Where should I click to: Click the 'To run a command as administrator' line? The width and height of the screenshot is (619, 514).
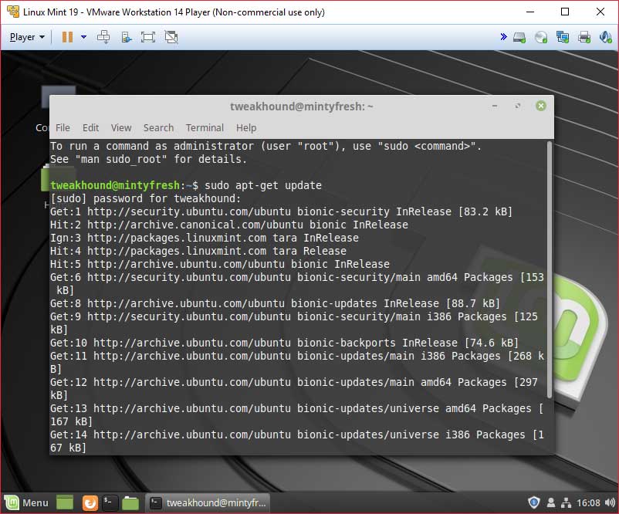click(x=266, y=146)
